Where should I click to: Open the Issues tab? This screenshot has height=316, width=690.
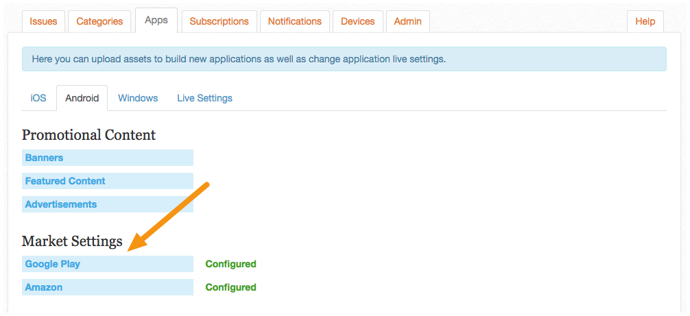click(43, 21)
